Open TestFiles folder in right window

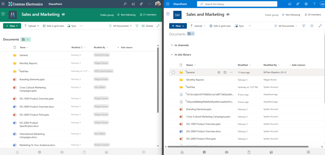191,87
